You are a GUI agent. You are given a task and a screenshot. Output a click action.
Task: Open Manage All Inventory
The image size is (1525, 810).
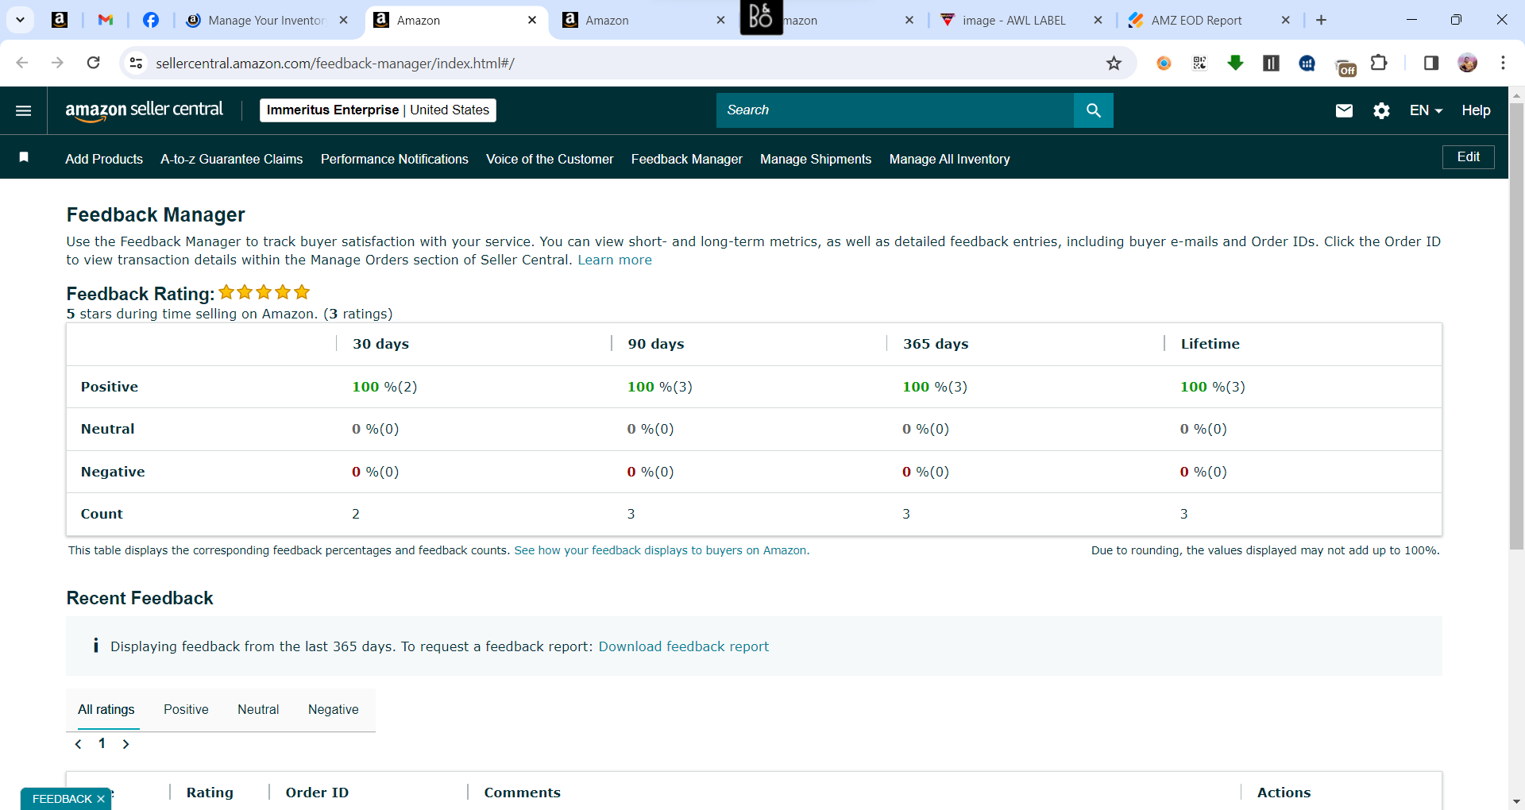pos(950,159)
